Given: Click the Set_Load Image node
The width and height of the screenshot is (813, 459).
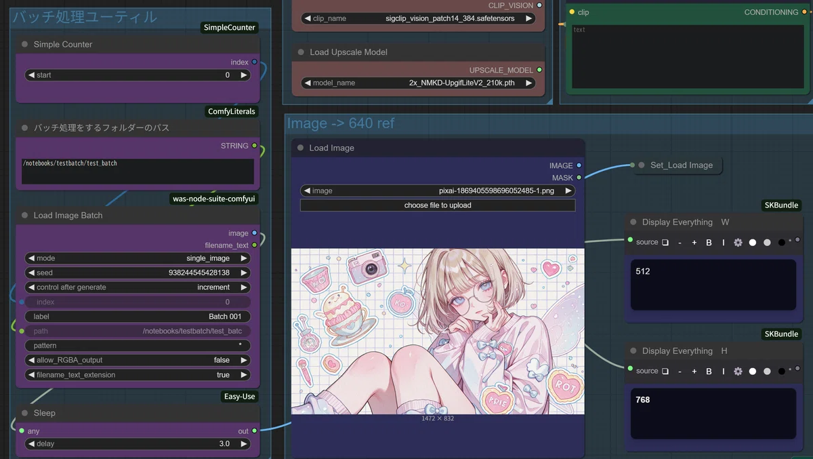Looking at the screenshot, I should [x=675, y=165].
